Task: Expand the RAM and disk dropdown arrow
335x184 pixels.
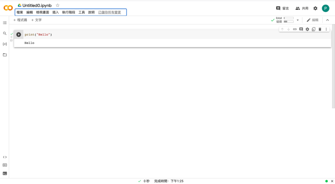Action: point(298,20)
